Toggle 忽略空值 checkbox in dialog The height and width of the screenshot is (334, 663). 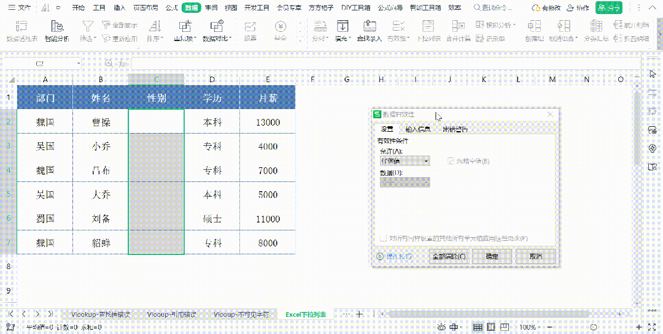point(451,161)
